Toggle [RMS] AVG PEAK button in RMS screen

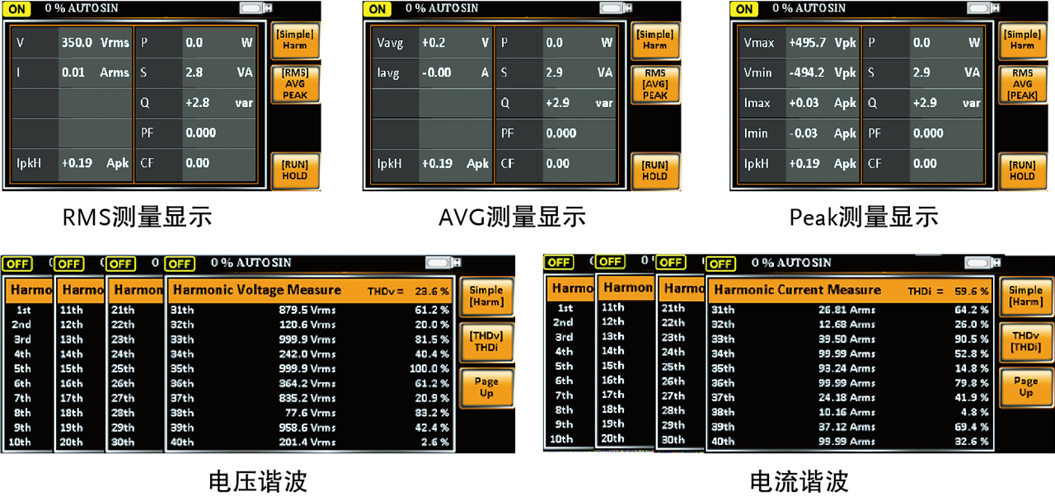click(294, 84)
